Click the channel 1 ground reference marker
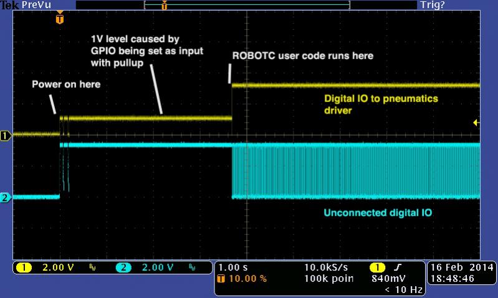The width and height of the screenshot is (498, 298). (x=5, y=136)
